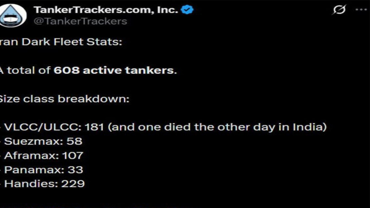This screenshot has width=370, height=208.
Task: Click the number 107 after Aframax
Action: pyautogui.click(x=73, y=155)
